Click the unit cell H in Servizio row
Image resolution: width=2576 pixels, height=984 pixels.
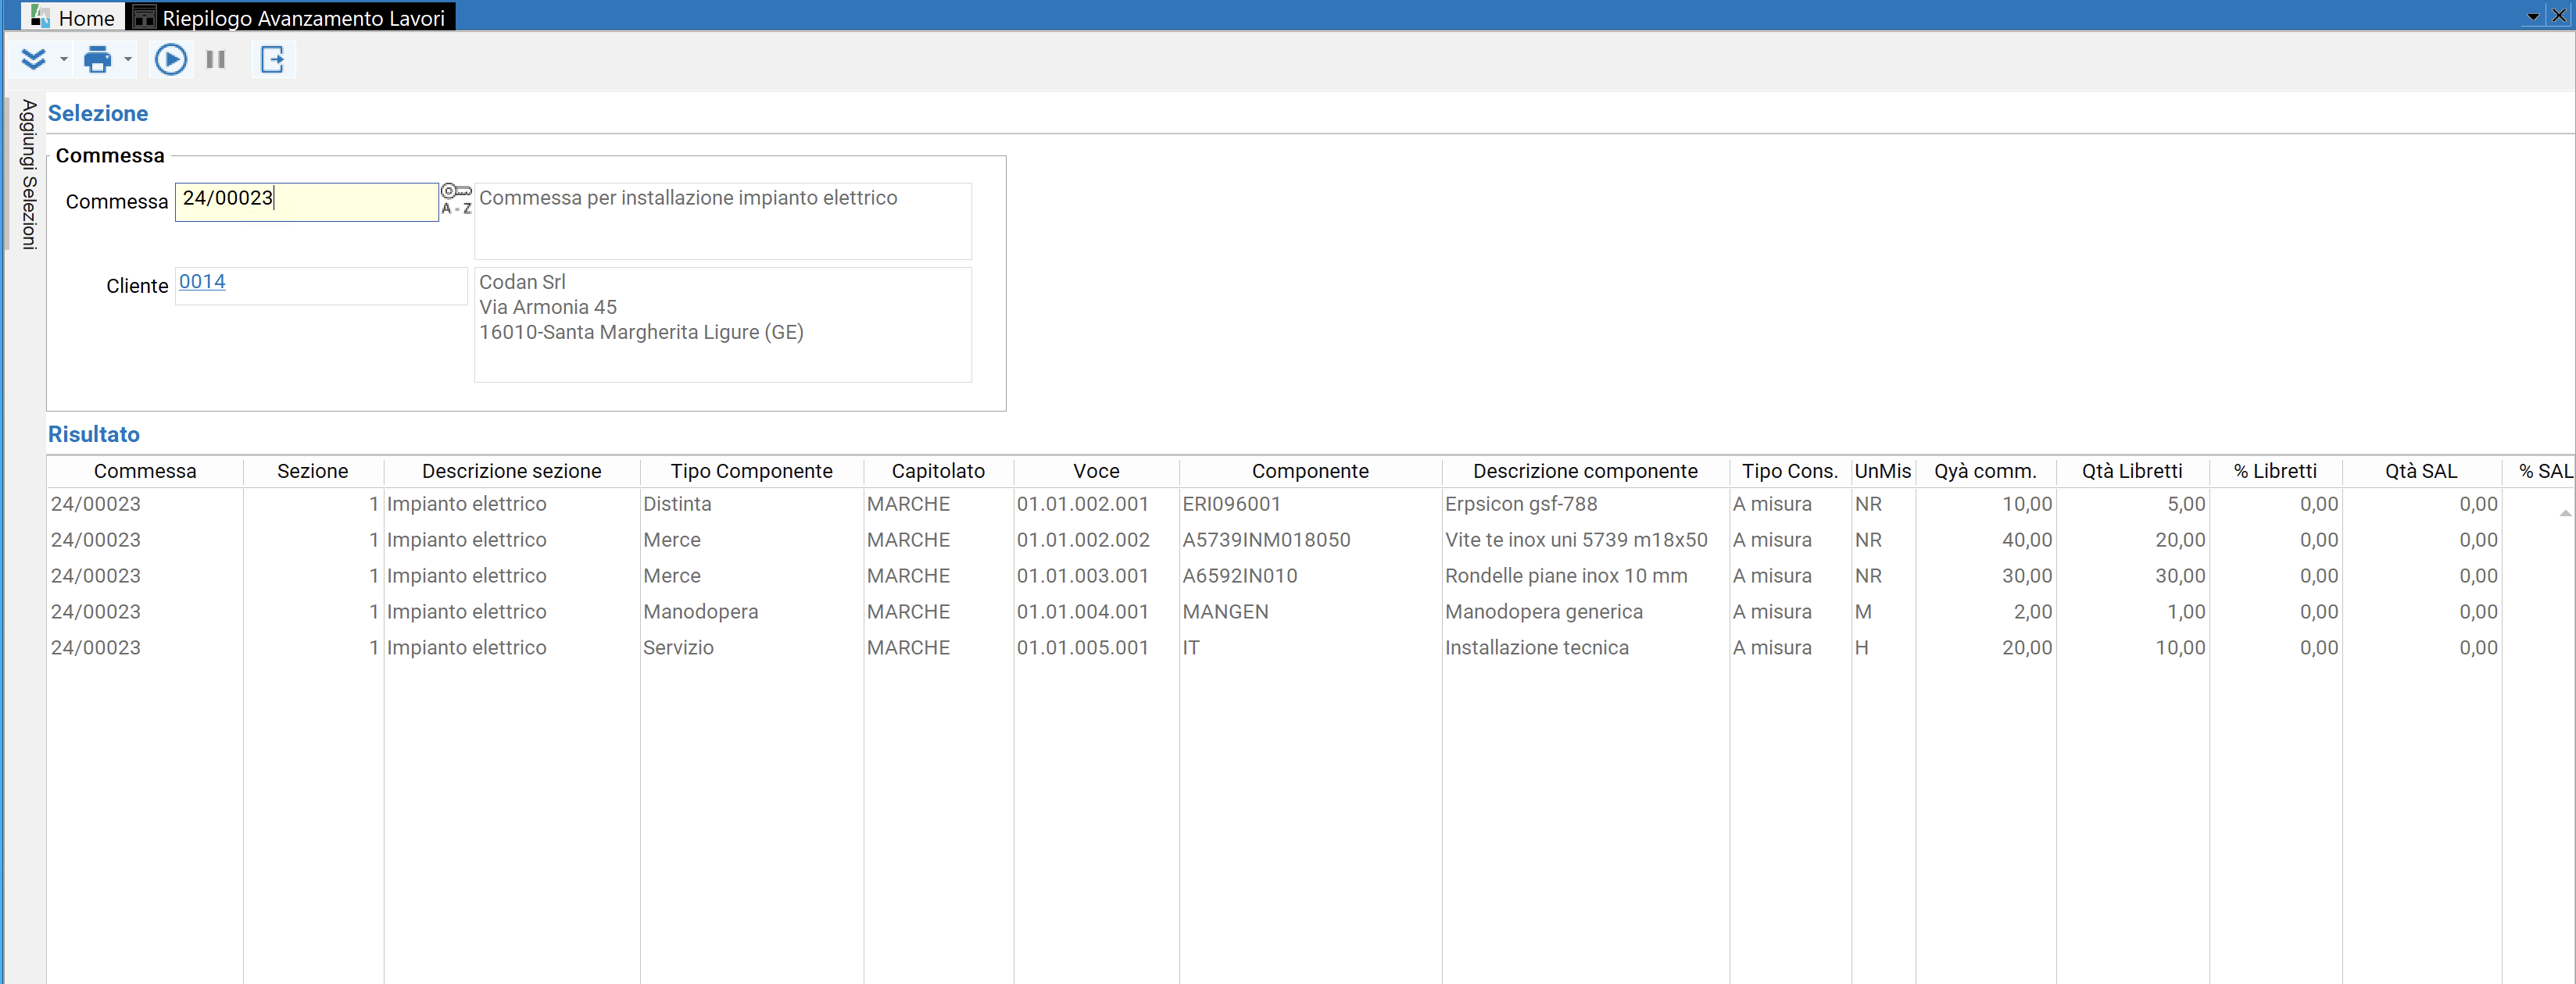point(1883,648)
